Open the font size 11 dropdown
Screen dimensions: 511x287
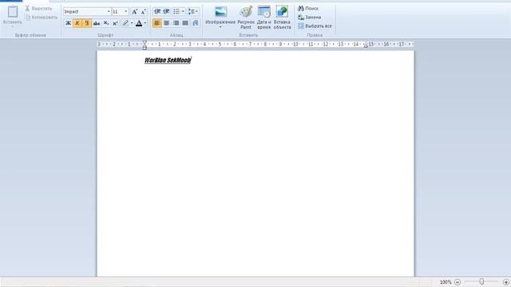pos(126,12)
